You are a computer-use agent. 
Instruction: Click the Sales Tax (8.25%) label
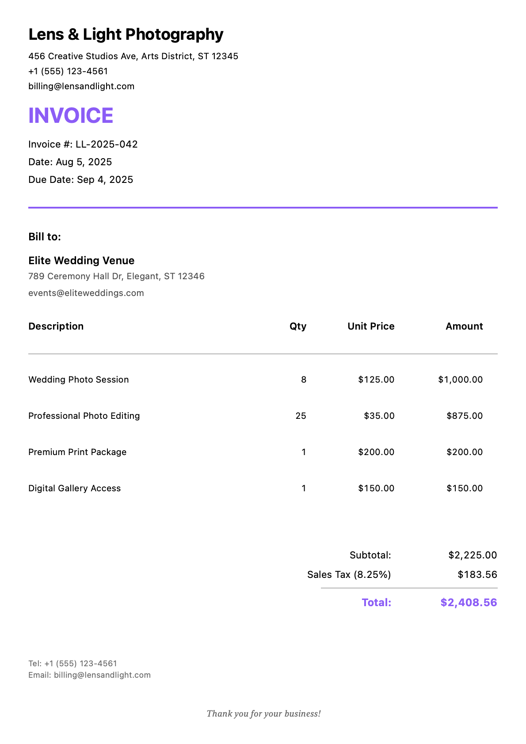(x=349, y=575)
